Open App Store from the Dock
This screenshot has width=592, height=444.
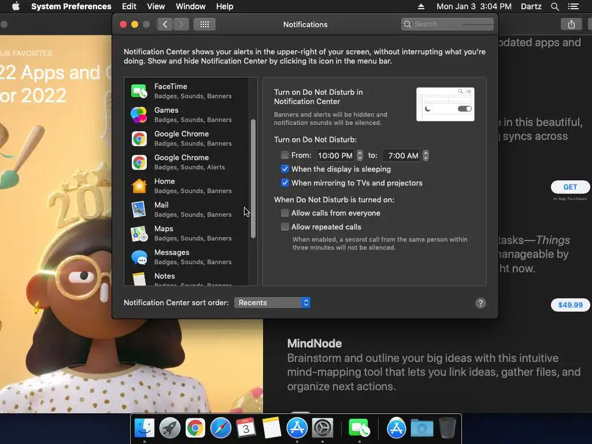click(x=297, y=428)
